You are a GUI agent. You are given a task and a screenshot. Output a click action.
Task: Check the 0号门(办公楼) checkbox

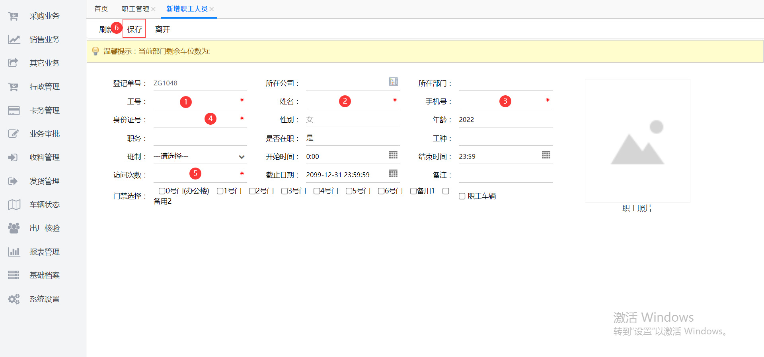point(162,191)
